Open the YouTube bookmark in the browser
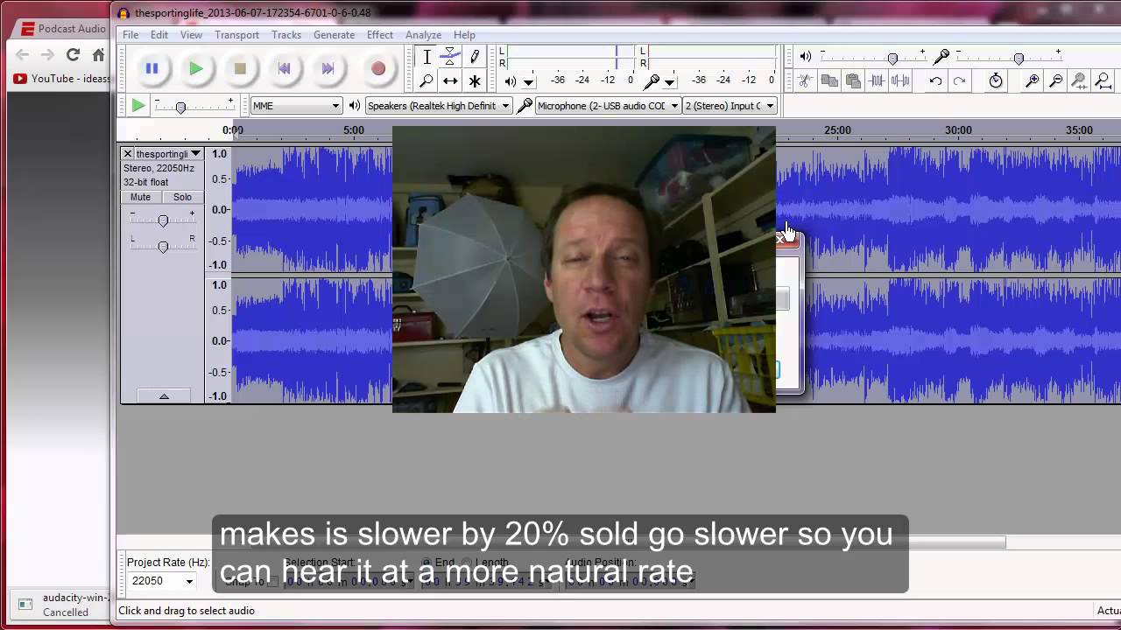1121x630 pixels. click(x=61, y=79)
